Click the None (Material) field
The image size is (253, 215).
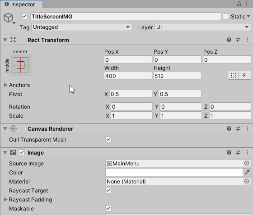174,181
